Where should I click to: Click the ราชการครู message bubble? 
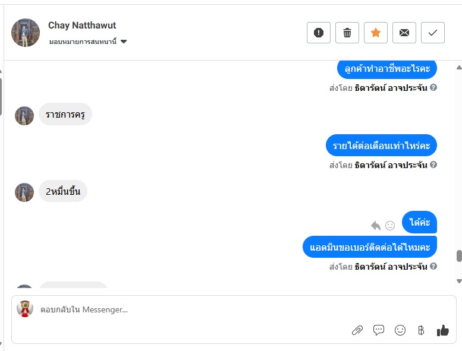65,114
